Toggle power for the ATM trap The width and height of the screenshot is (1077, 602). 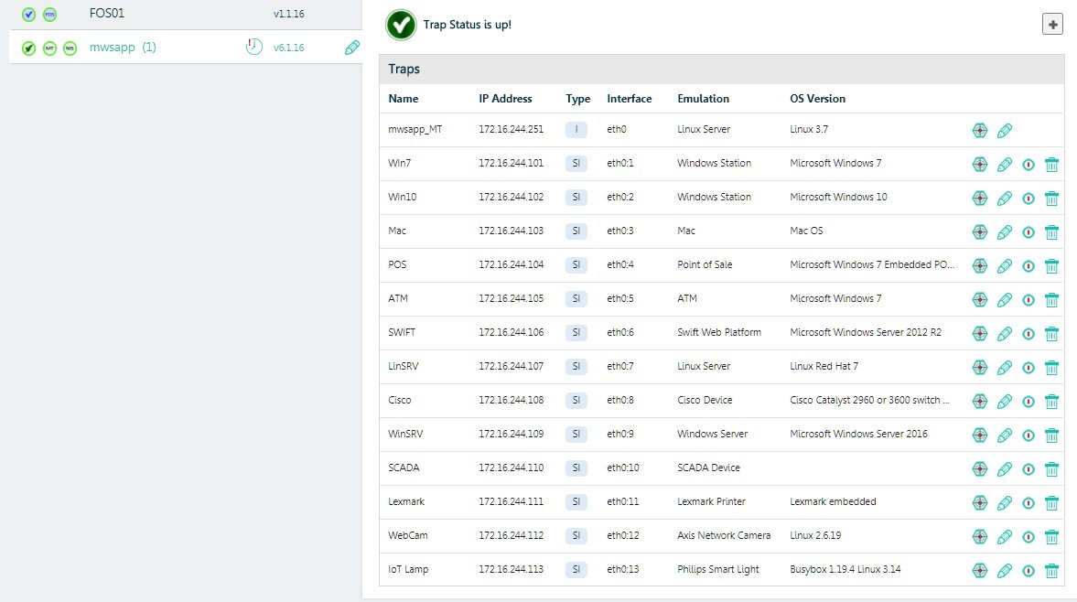click(x=1029, y=300)
